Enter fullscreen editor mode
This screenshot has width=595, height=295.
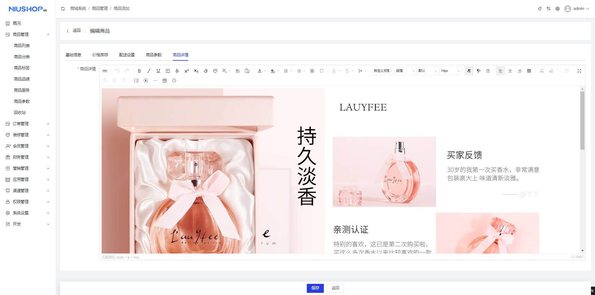pyautogui.click(x=579, y=71)
